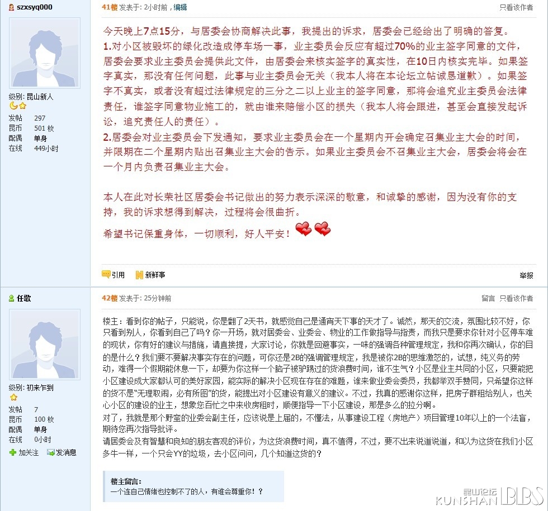This screenshot has height=511, width=548.
Task: Click the envelope 发消息 icon
Action: [x=51, y=453]
